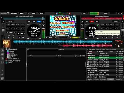Click the SALSA video preview in the center
This screenshot has width=124, height=93.
point(63,26)
